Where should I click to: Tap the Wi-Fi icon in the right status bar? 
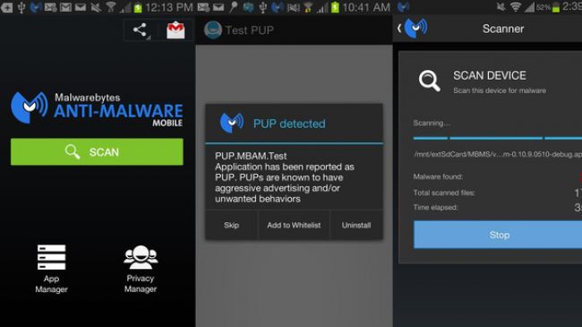(515, 6)
